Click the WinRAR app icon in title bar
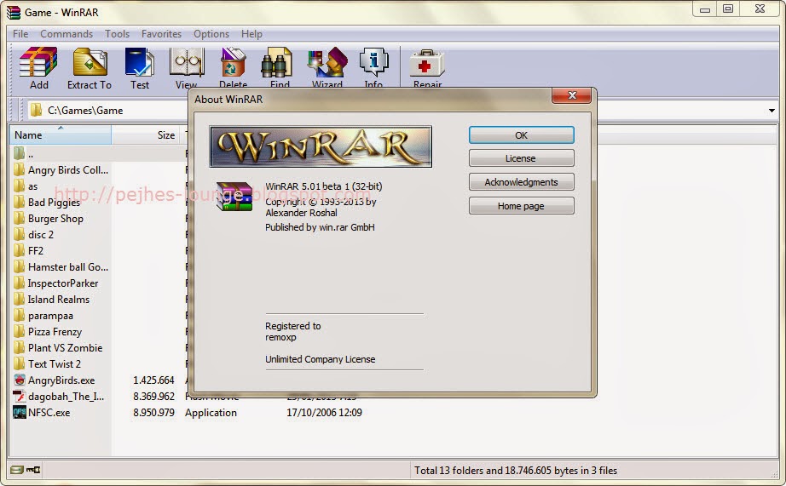Viewport: 786px width, 486px height. (x=14, y=13)
